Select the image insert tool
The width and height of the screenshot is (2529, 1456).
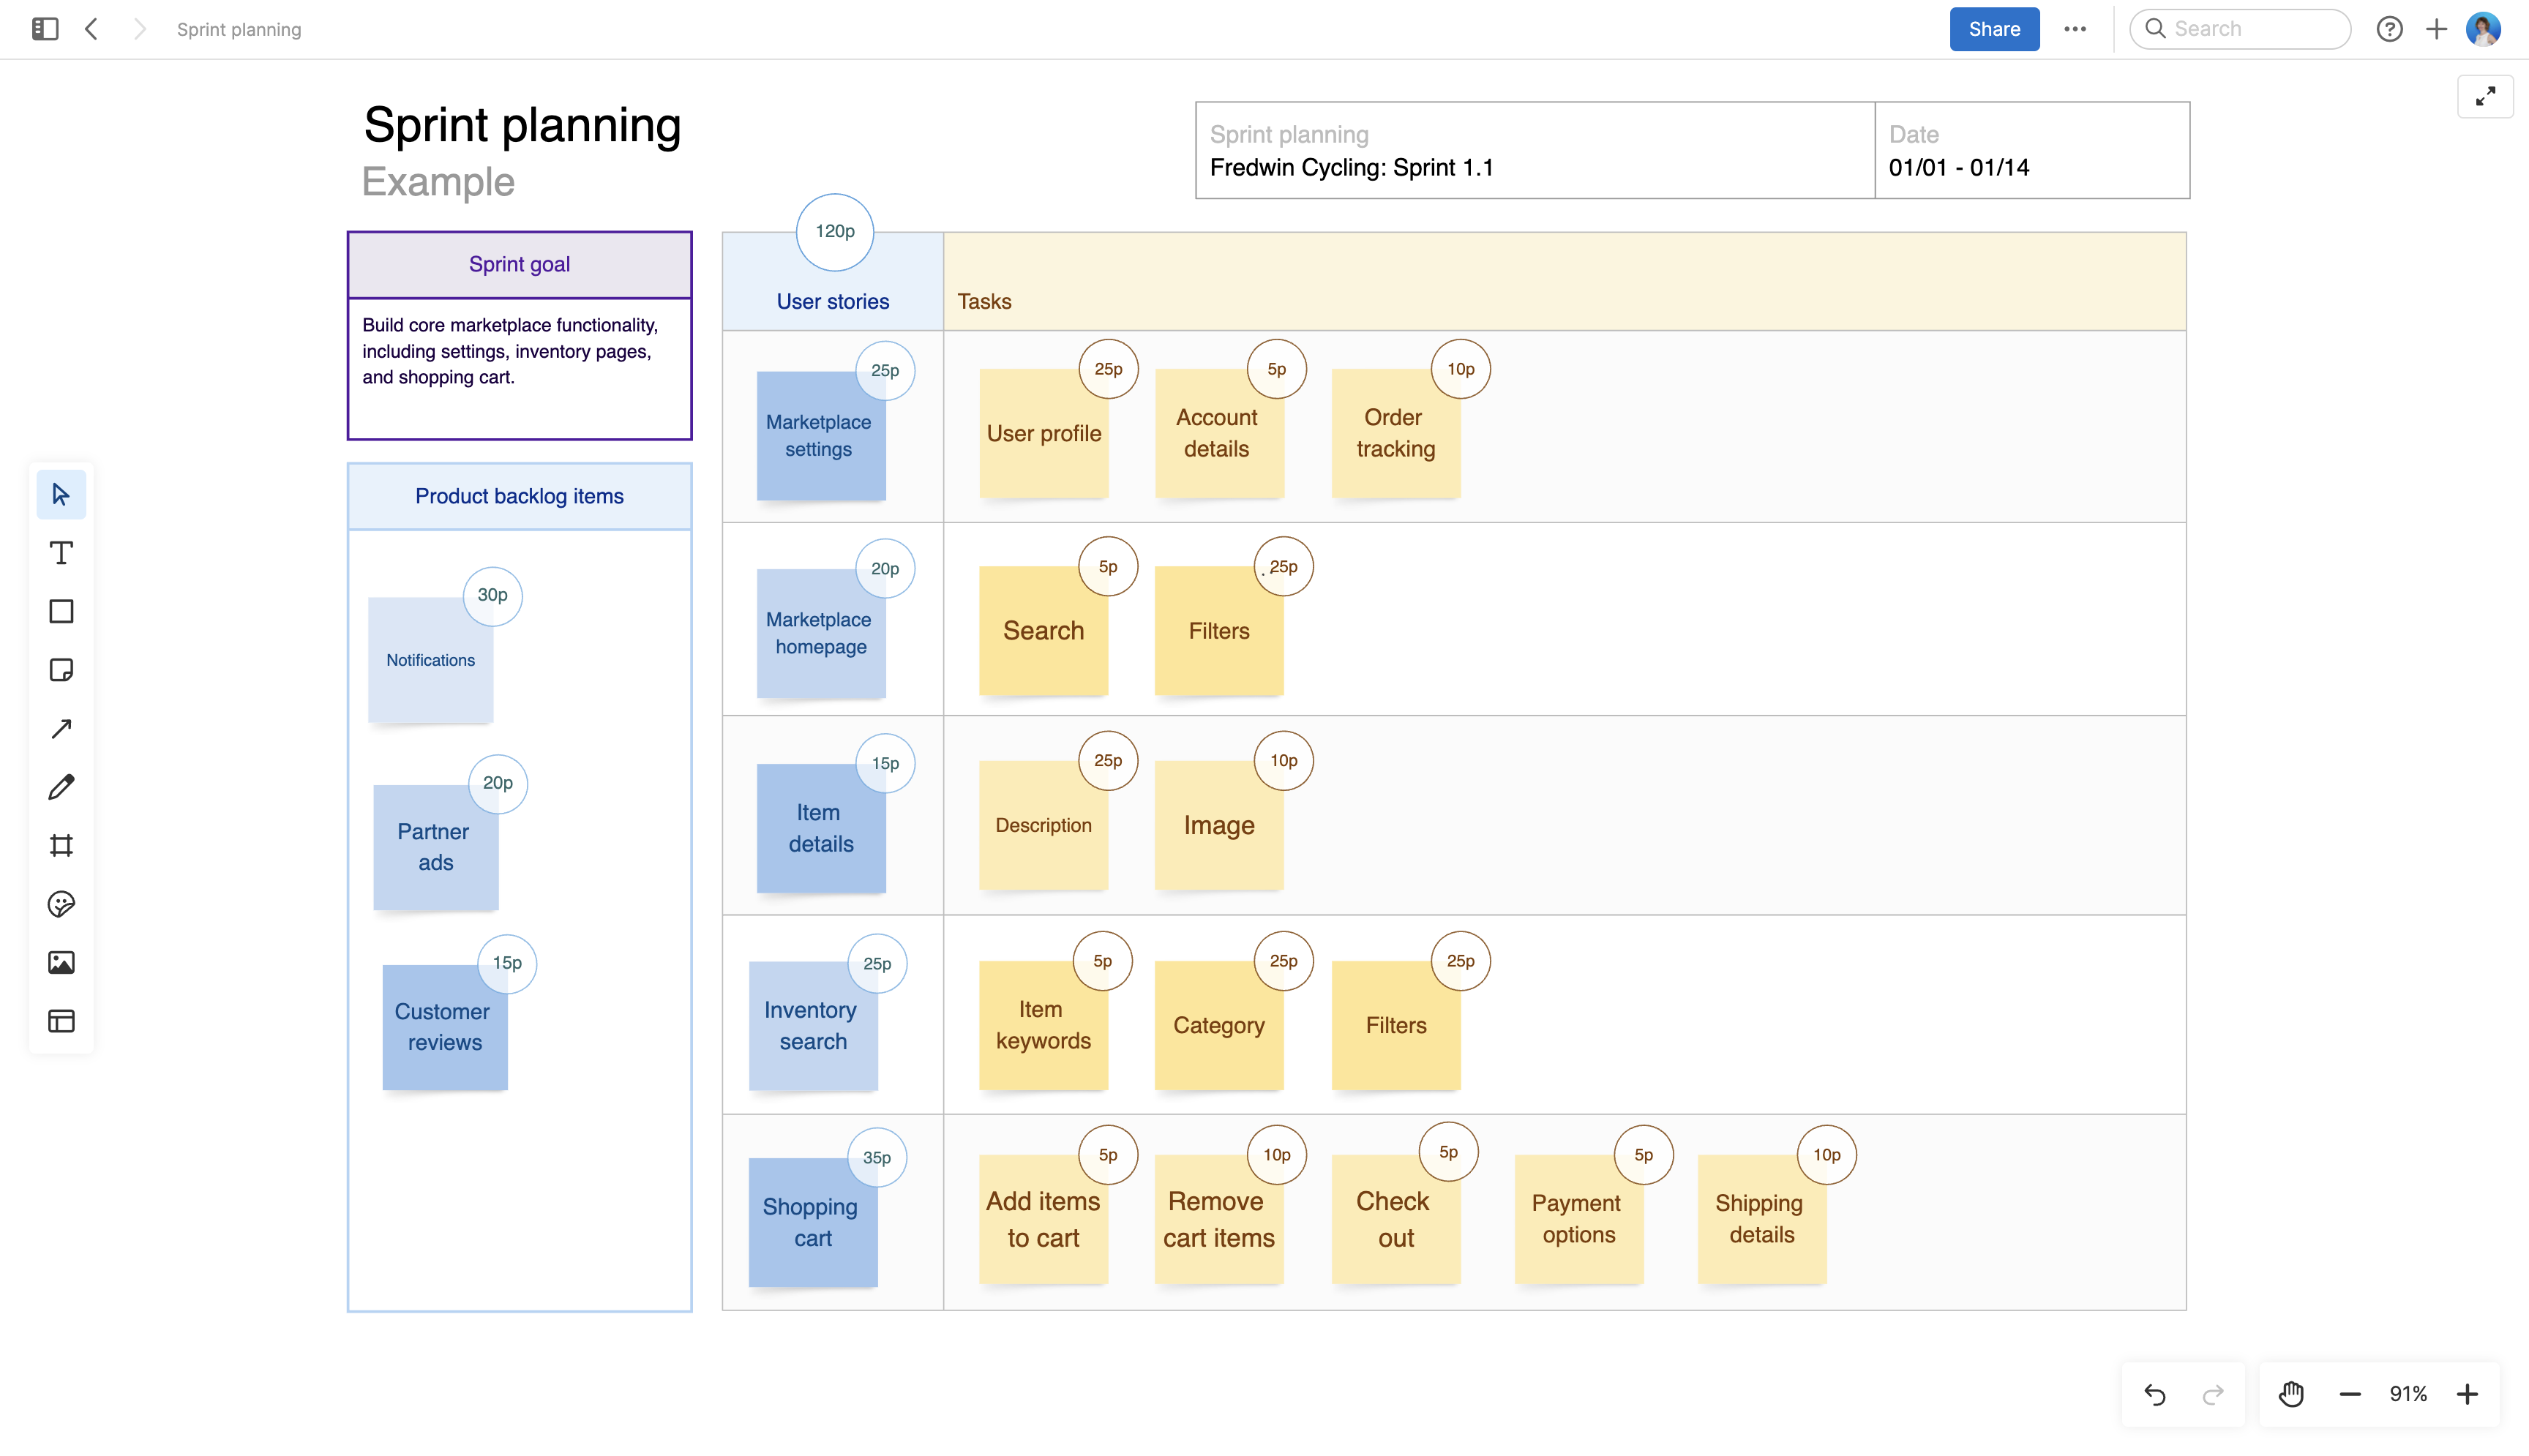click(x=61, y=962)
